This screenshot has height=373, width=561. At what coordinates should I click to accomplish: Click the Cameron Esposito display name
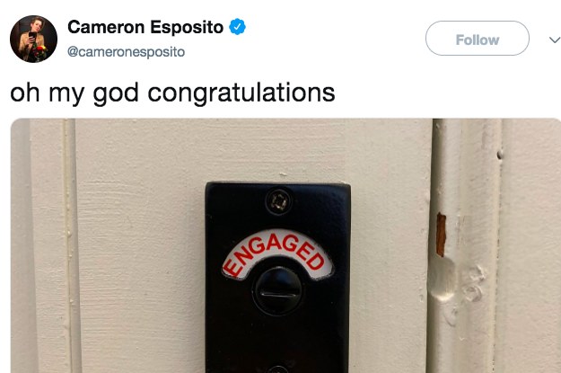145,27
